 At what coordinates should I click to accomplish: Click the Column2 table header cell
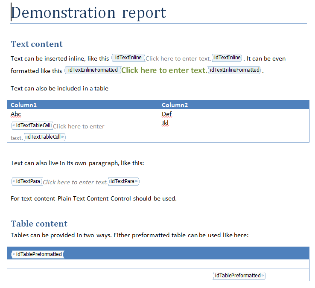tap(175, 105)
